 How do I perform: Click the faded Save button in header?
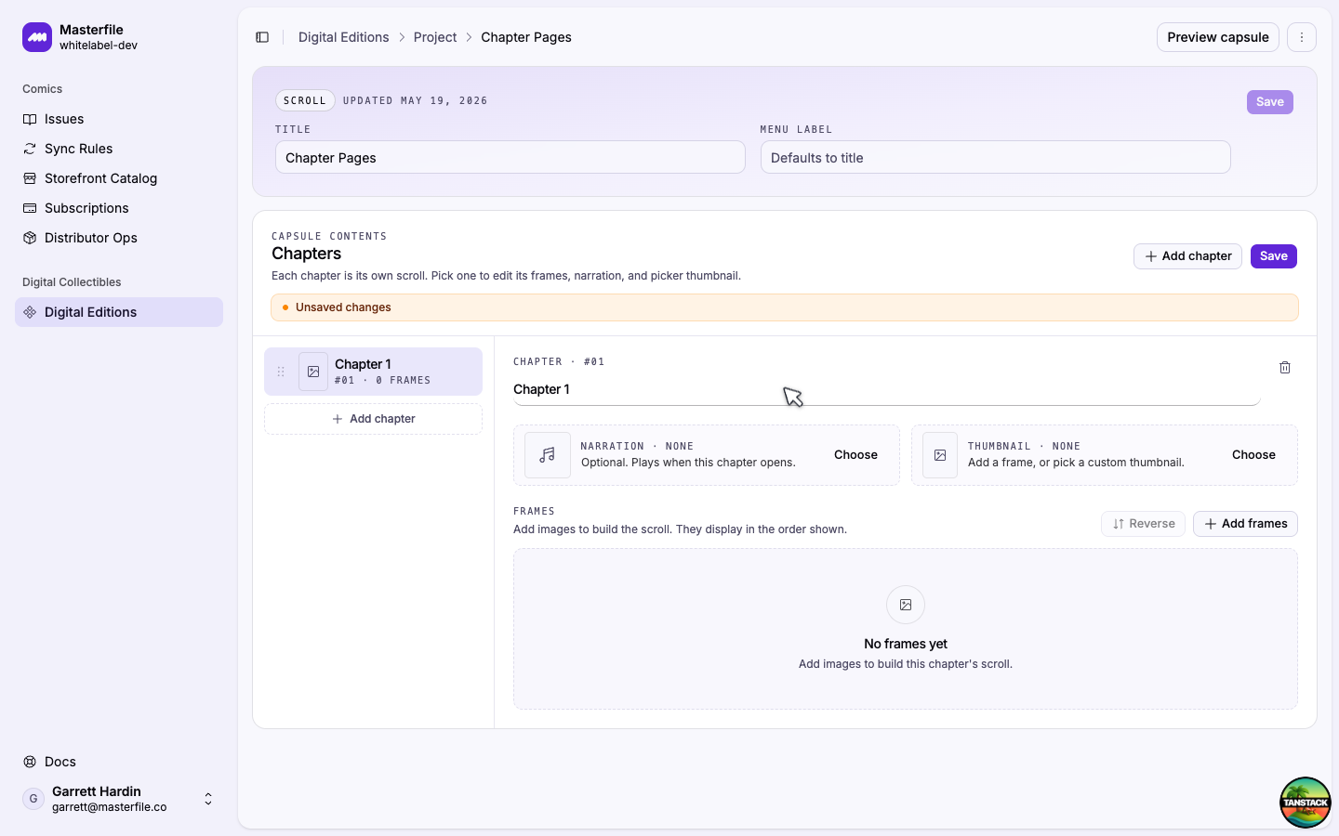(1270, 102)
